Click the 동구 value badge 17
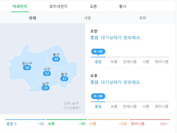 [x=64, y=79]
